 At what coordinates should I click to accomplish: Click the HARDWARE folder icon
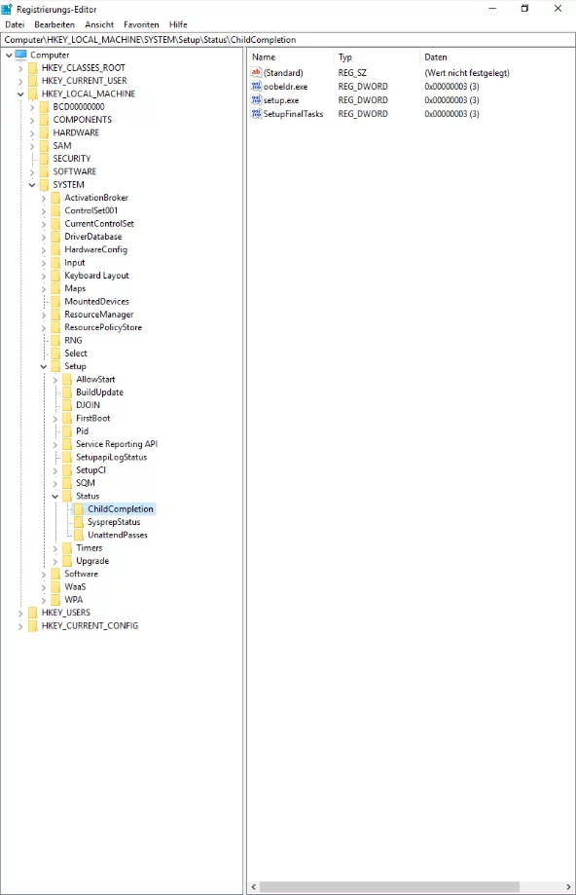tap(45, 132)
